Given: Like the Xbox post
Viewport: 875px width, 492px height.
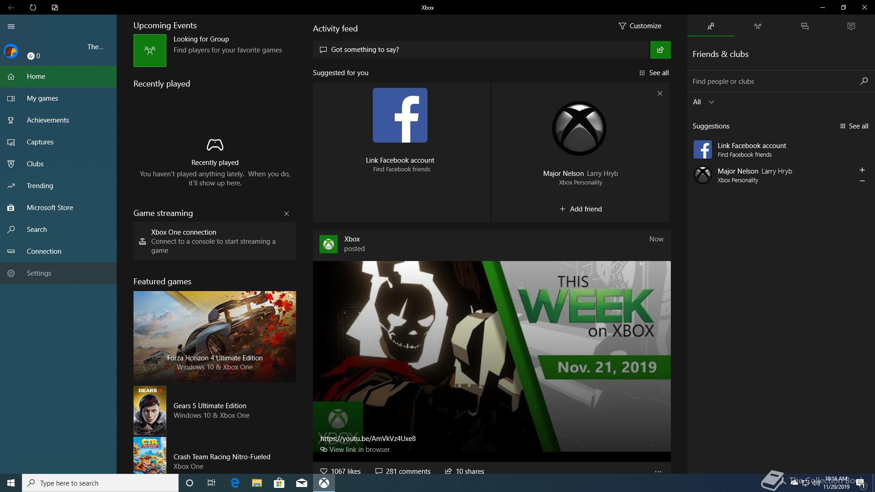Looking at the screenshot, I should (x=340, y=471).
